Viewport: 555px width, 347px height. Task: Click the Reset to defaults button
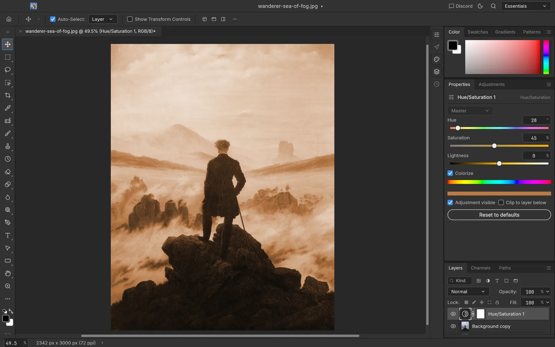499,215
